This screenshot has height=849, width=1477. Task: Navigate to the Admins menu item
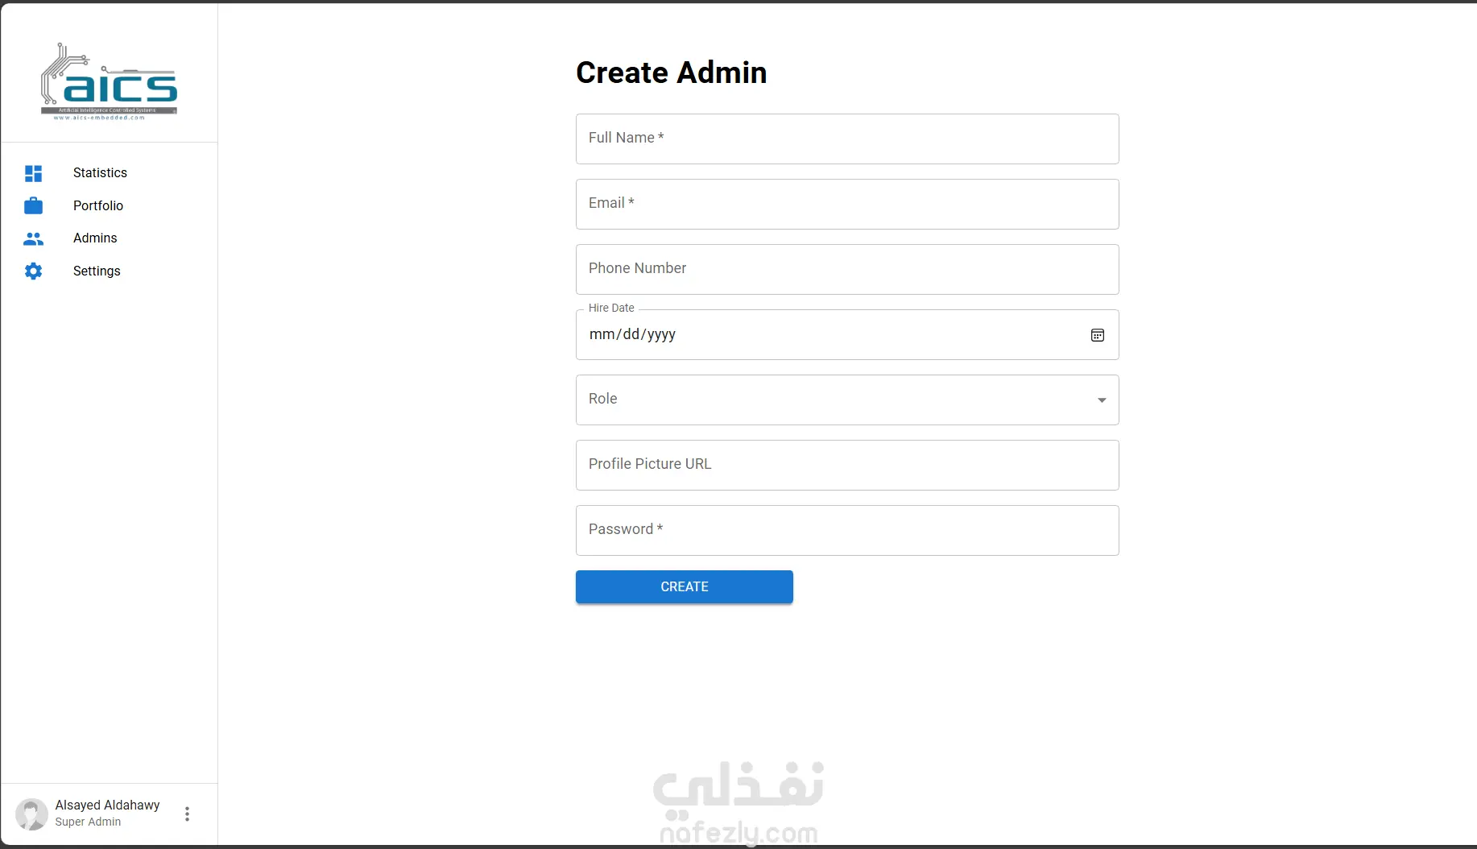tap(95, 238)
